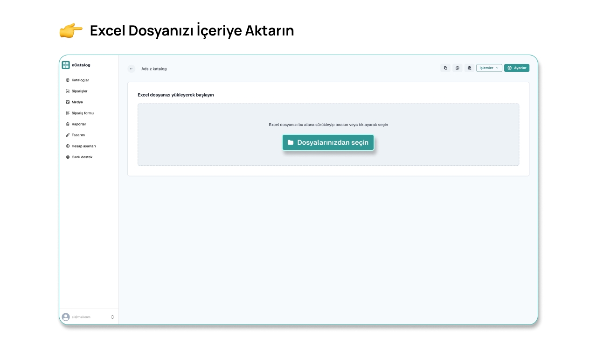Click the "Adsız katalog" catalog title
This screenshot has height=359, width=597.
click(x=154, y=69)
